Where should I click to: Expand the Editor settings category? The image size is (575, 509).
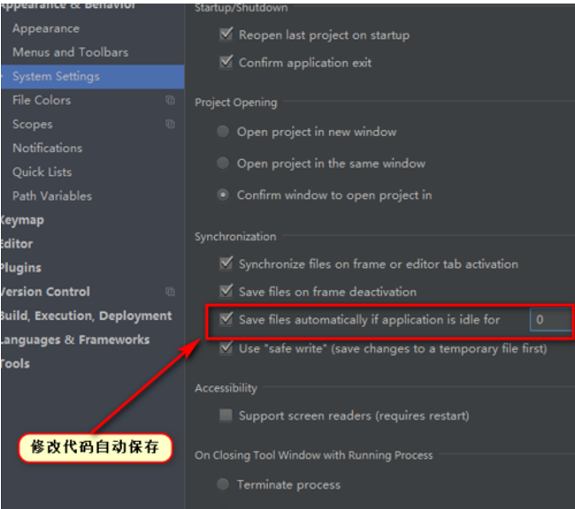[x=16, y=244]
